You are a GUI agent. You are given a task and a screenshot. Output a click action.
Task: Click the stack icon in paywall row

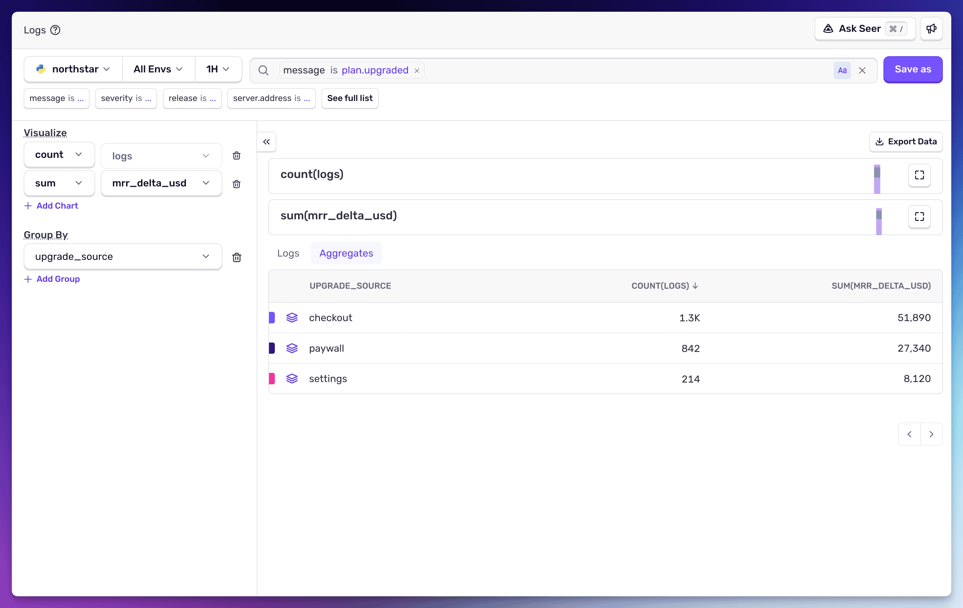point(292,348)
